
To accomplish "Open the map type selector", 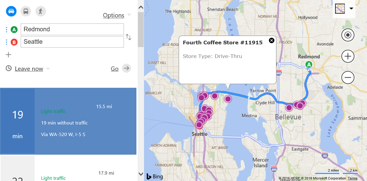I will [344, 9].
